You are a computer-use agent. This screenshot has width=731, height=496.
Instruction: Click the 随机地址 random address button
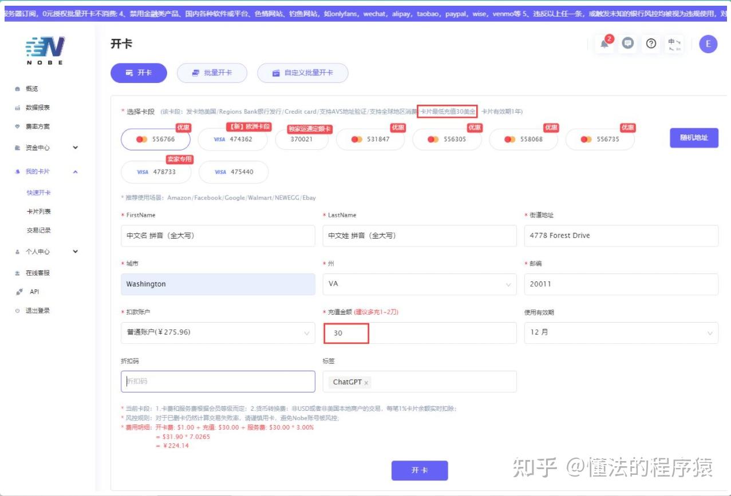[x=694, y=137]
